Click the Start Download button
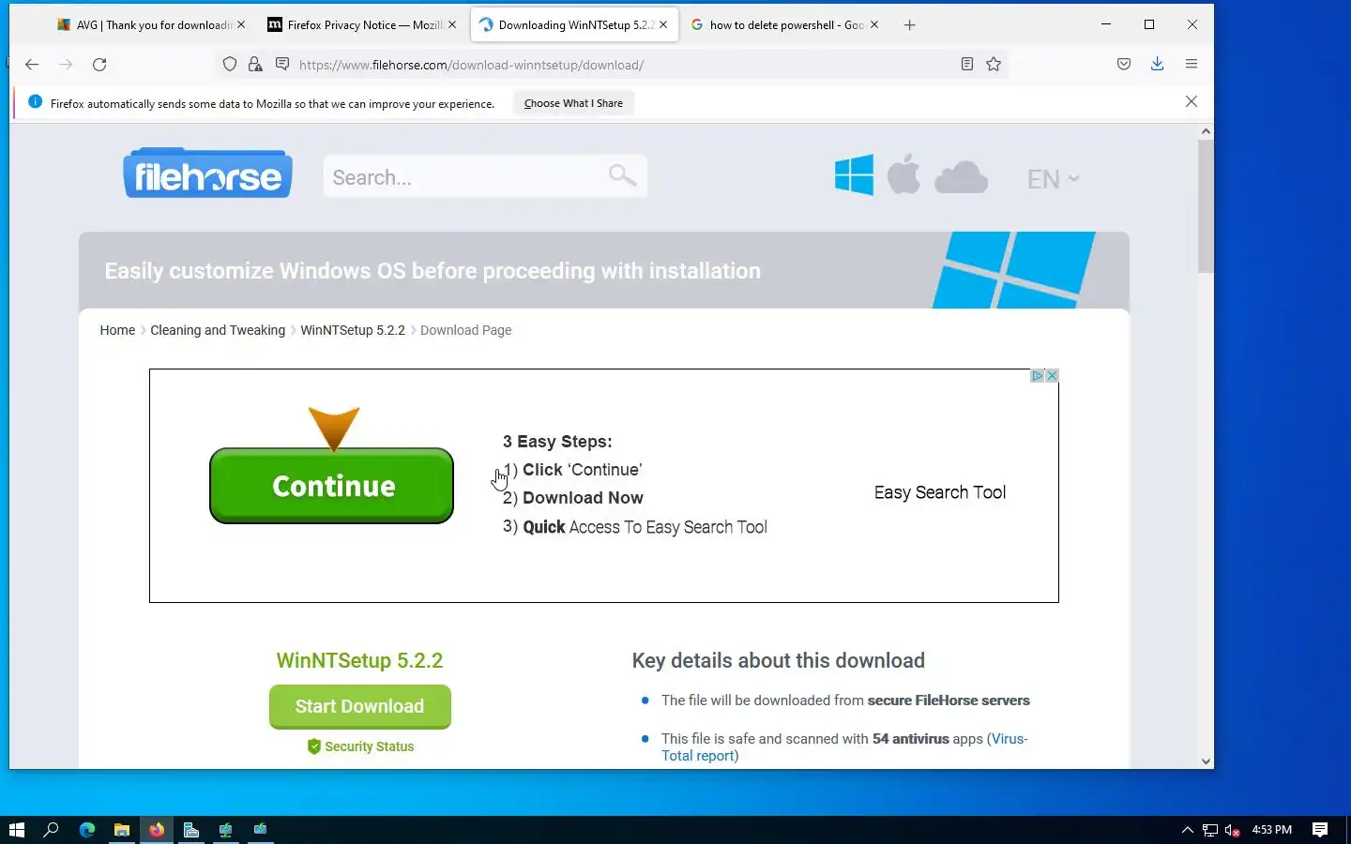Screen dimensions: 1351x844 click(x=360, y=706)
